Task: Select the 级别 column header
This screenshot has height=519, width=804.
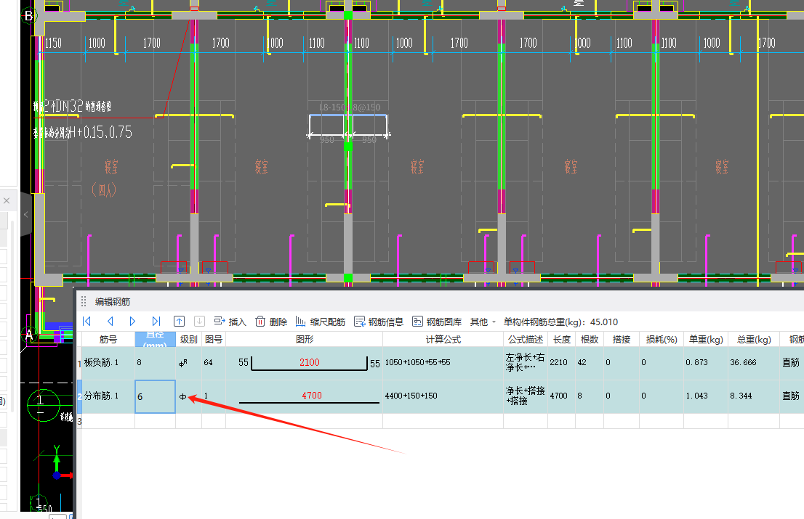Action: [x=189, y=340]
